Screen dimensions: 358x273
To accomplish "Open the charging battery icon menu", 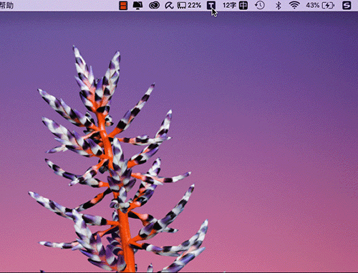I will coord(328,6).
